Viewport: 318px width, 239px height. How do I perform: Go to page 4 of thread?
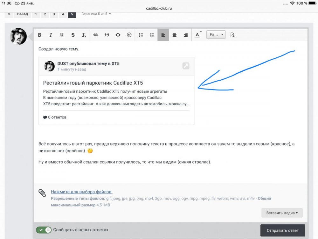point(63,14)
